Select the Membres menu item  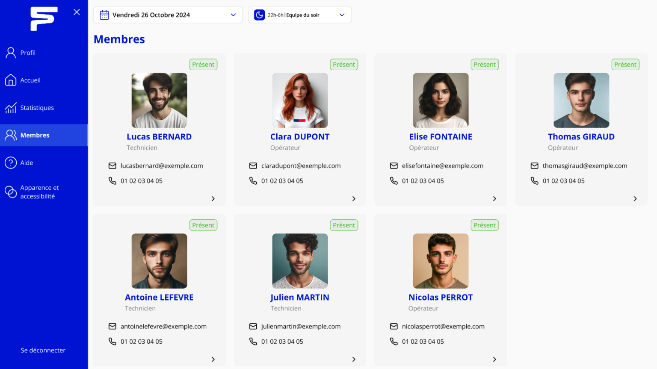[x=35, y=135]
